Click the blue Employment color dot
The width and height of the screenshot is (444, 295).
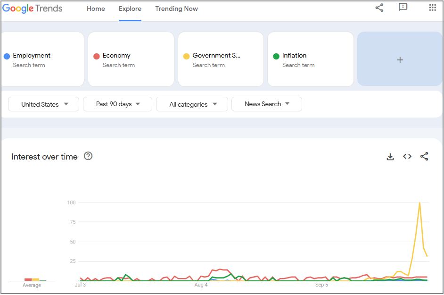[x=7, y=56]
